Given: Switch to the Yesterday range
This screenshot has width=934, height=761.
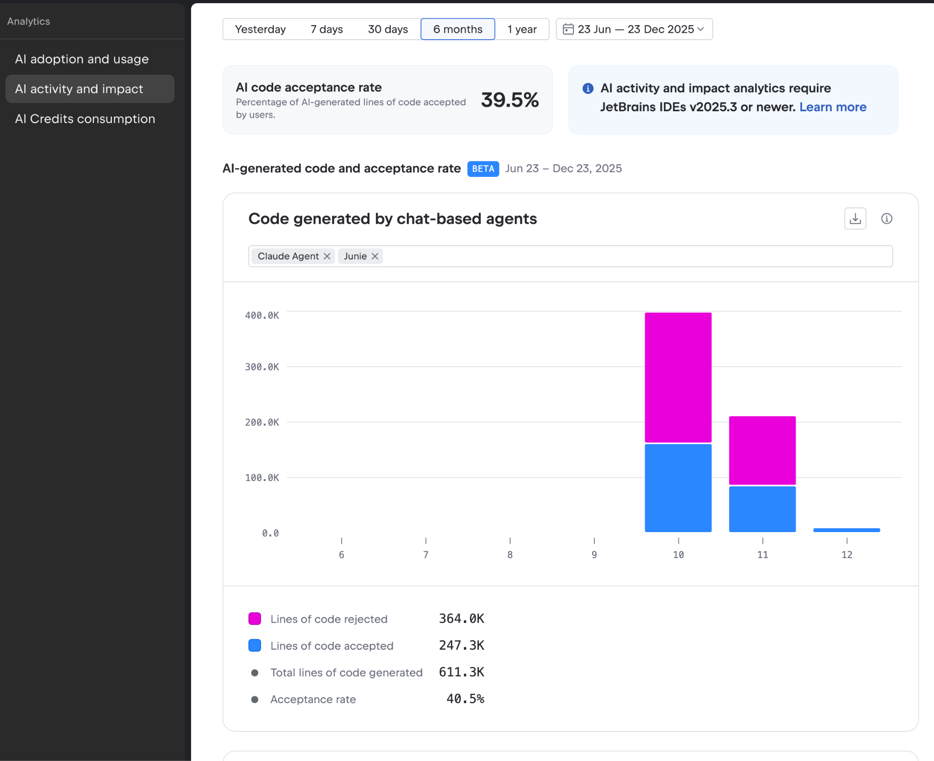Looking at the screenshot, I should [x=260, y=29].
